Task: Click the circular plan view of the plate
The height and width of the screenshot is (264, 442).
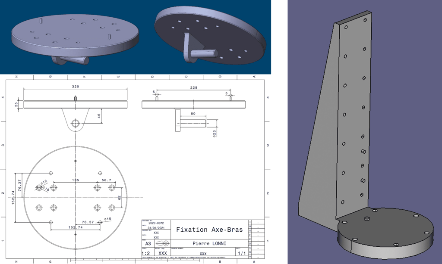Action: point(75,198)
